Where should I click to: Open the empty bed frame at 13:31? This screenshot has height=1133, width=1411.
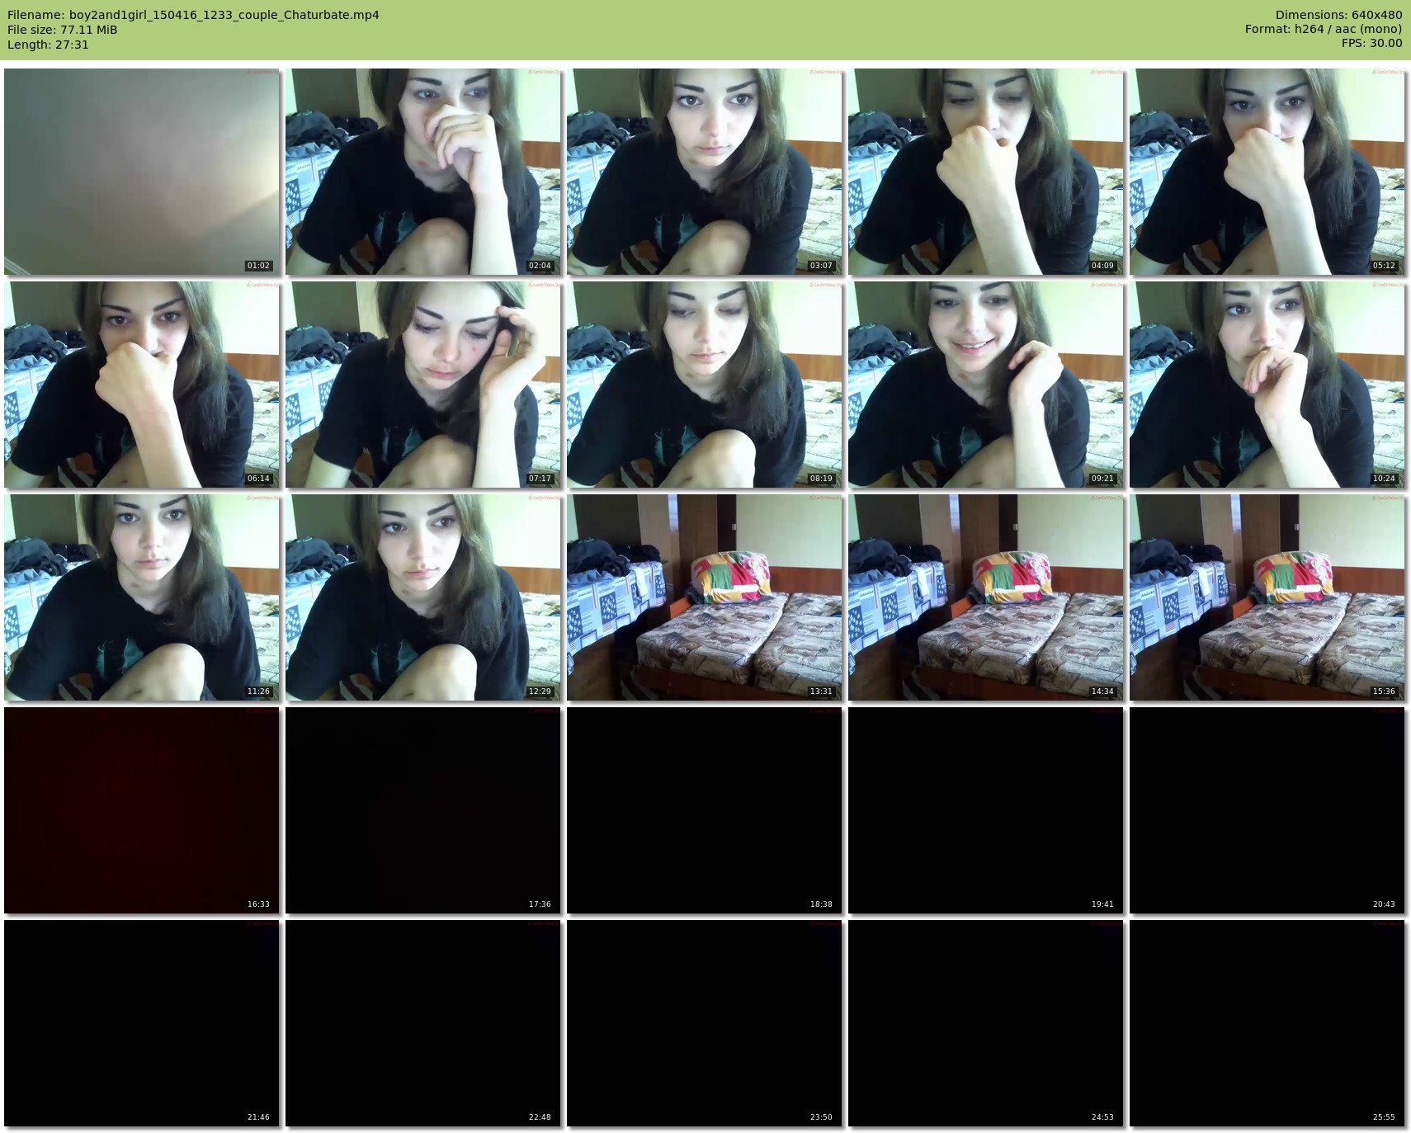pyautogui.click(x=705, y=597)
